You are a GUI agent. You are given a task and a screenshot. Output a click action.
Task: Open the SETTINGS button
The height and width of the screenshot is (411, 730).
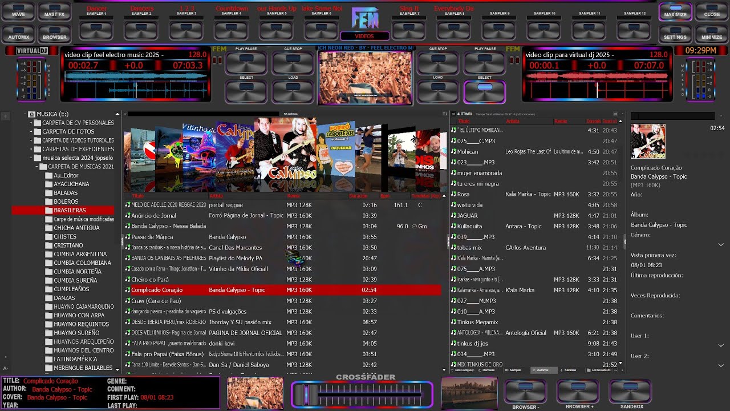coord(675,33)
